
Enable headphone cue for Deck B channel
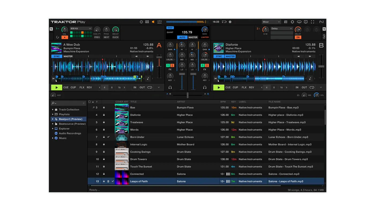[205, 88]
